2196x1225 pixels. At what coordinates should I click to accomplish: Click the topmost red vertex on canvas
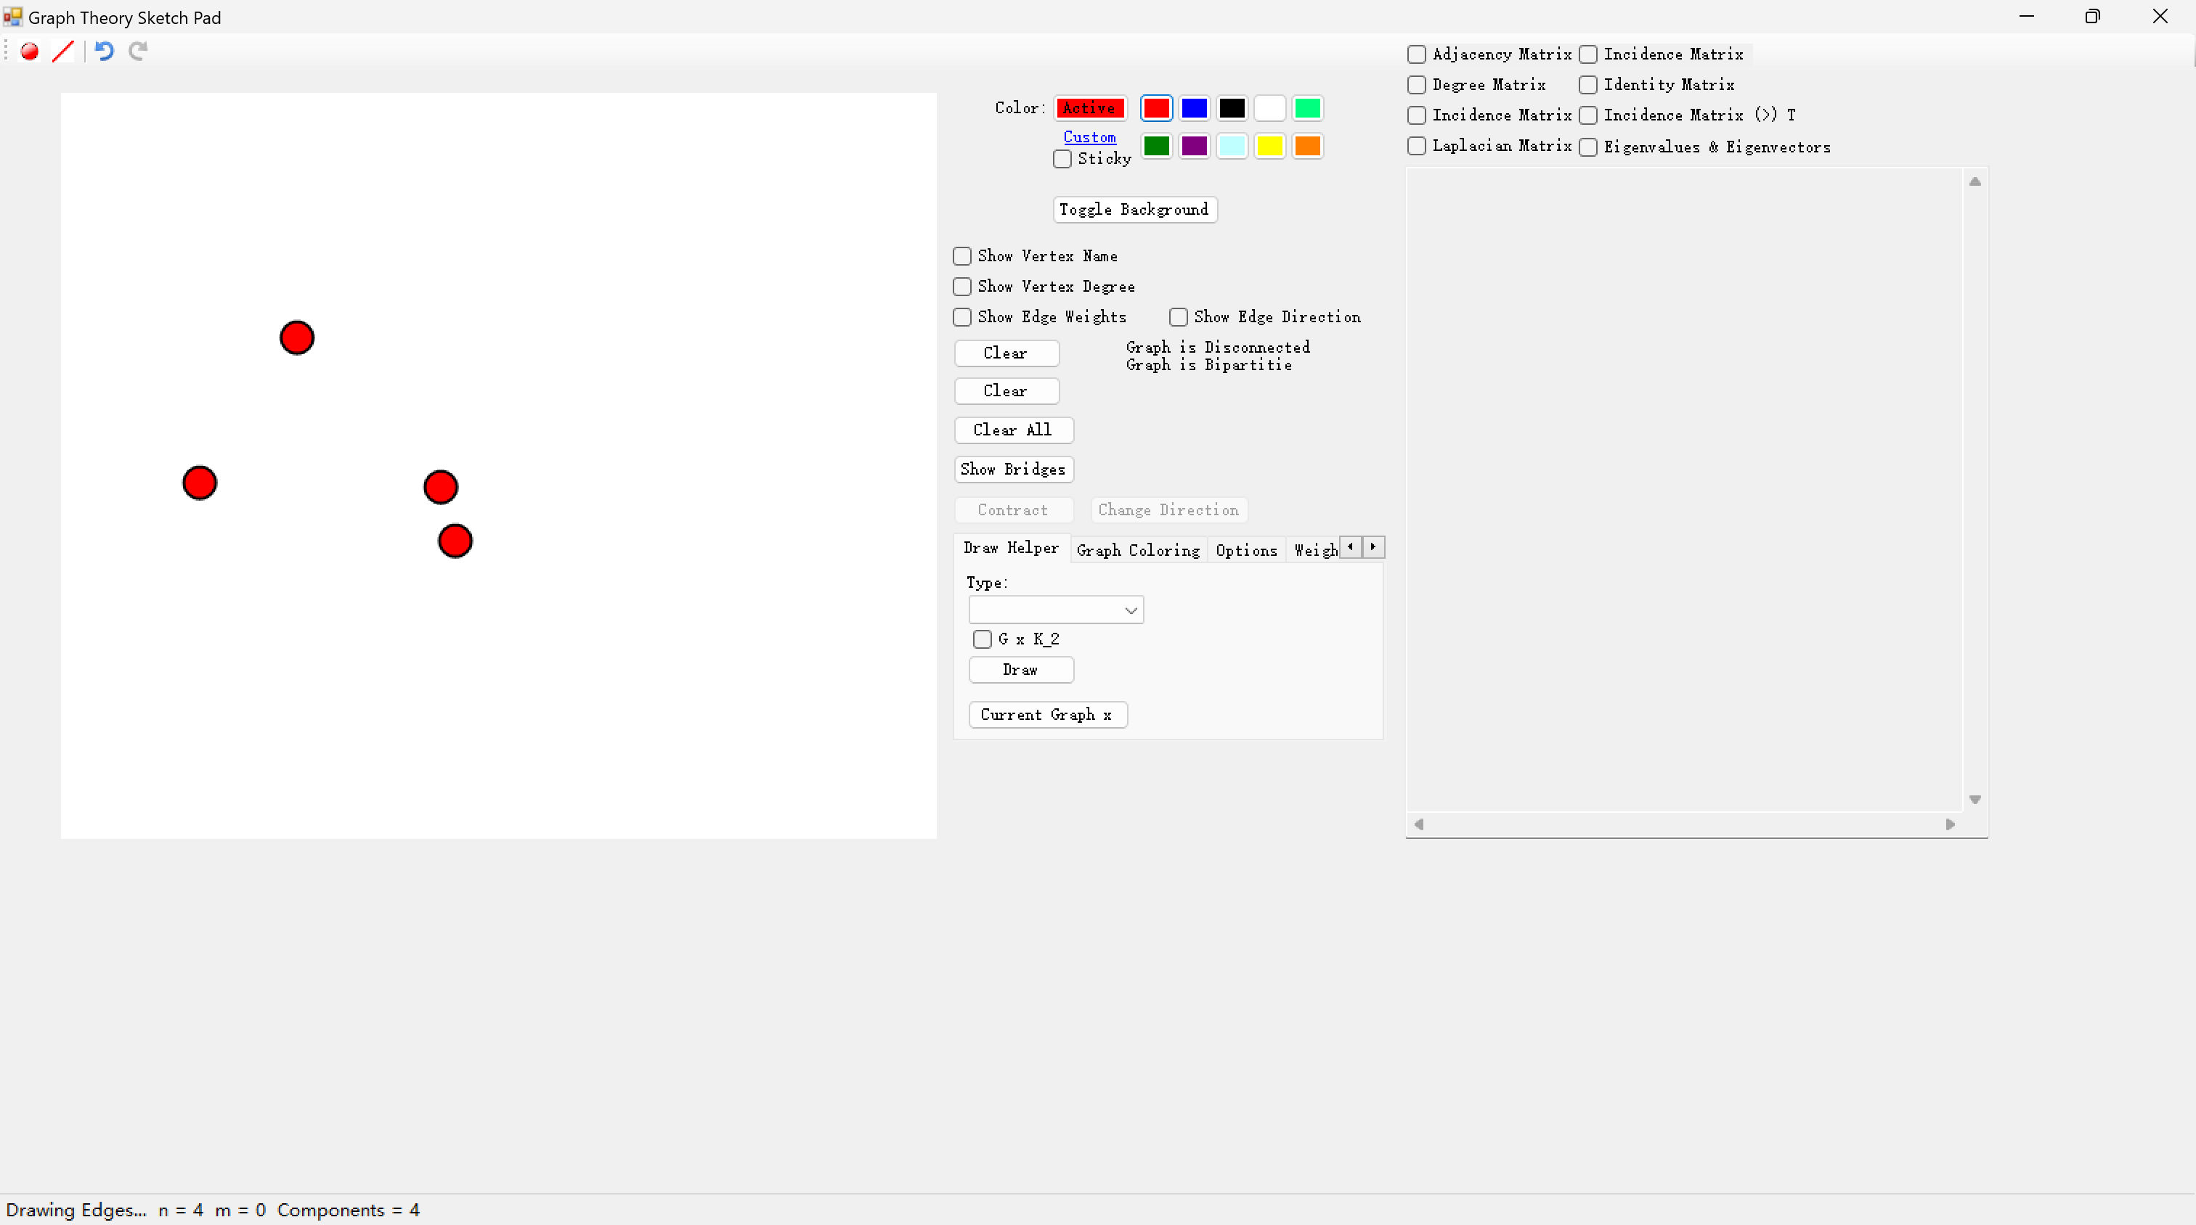coord(297,338)
